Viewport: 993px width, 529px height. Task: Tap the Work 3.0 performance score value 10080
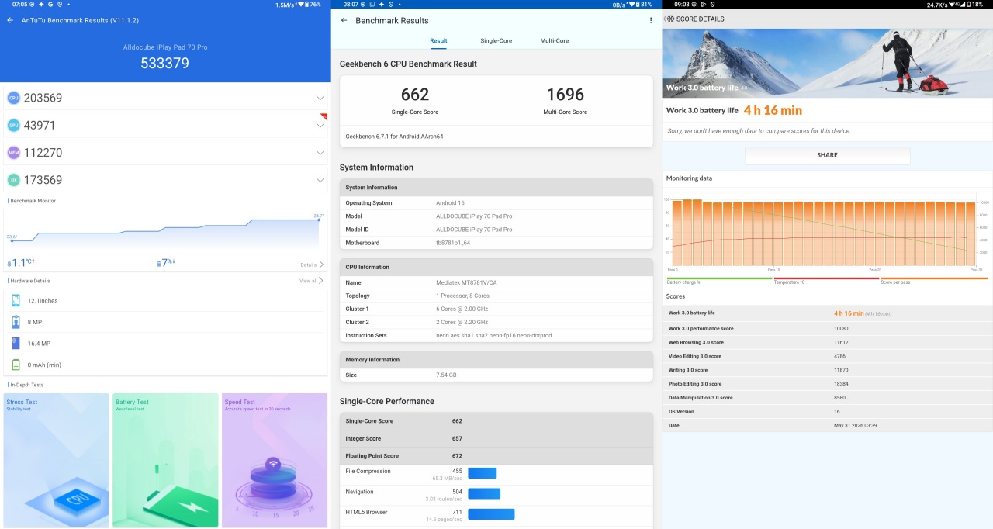(x=842, y=328)
